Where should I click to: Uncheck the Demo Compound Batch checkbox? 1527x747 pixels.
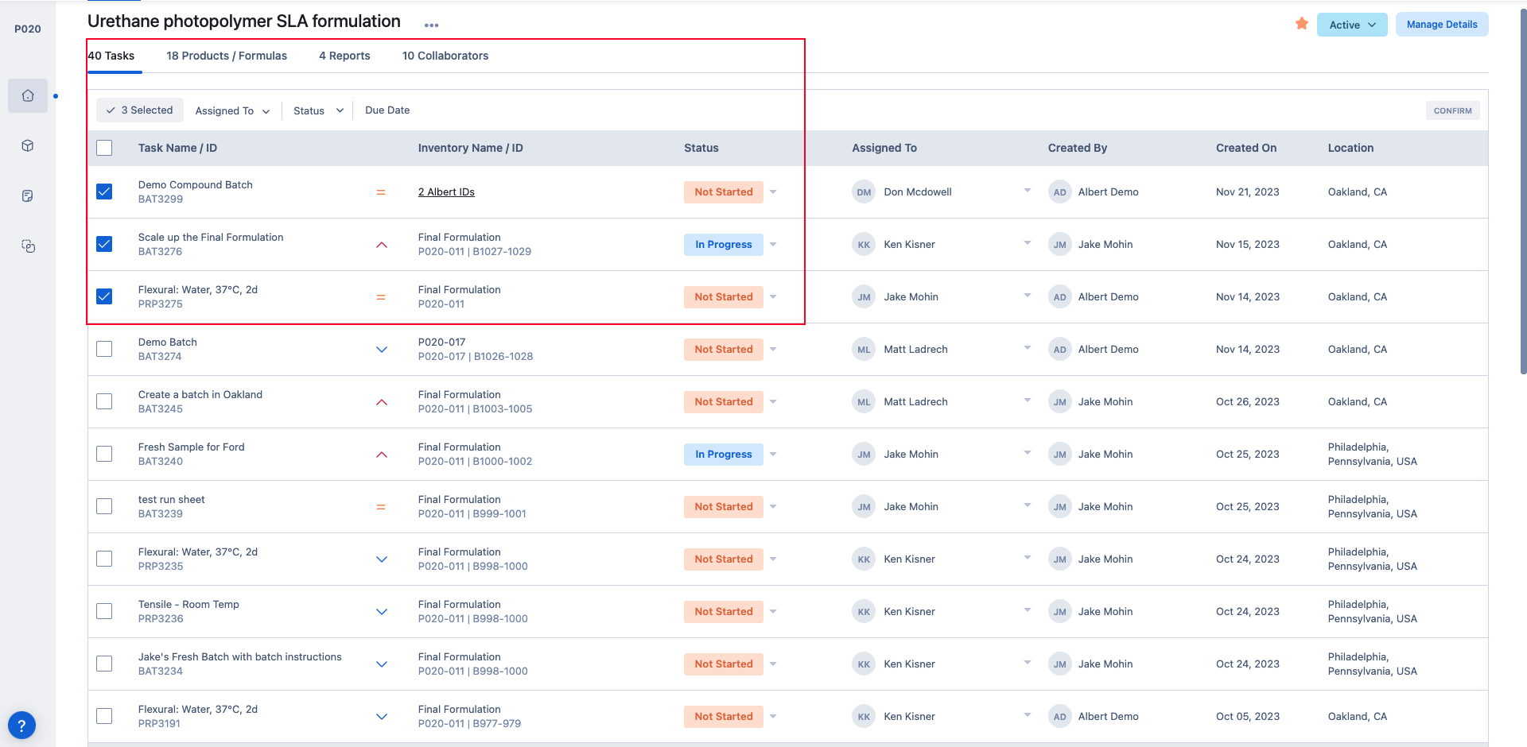point(104,192)
